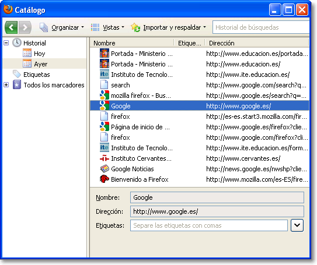The height and width of the screenshot is (265, 317).
Task: Open the Organizar menu
Action: [68, 27]
